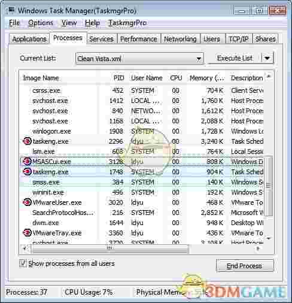The height and width of the screenshot is (303, 292).
Task: Click the End Process button
Action: pyautogui.click(x=245, y=266)
